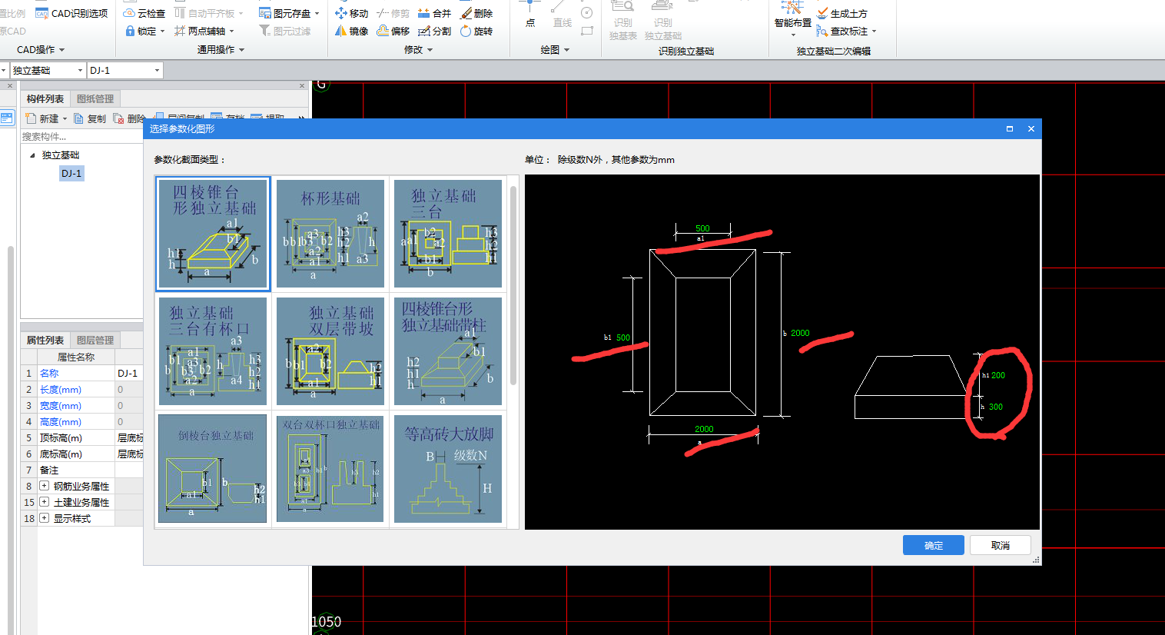Image resolution: width=1165 pixels, height=635 pixels.
Task: Select the 点 point drawing tool
Action: point(530,14)
